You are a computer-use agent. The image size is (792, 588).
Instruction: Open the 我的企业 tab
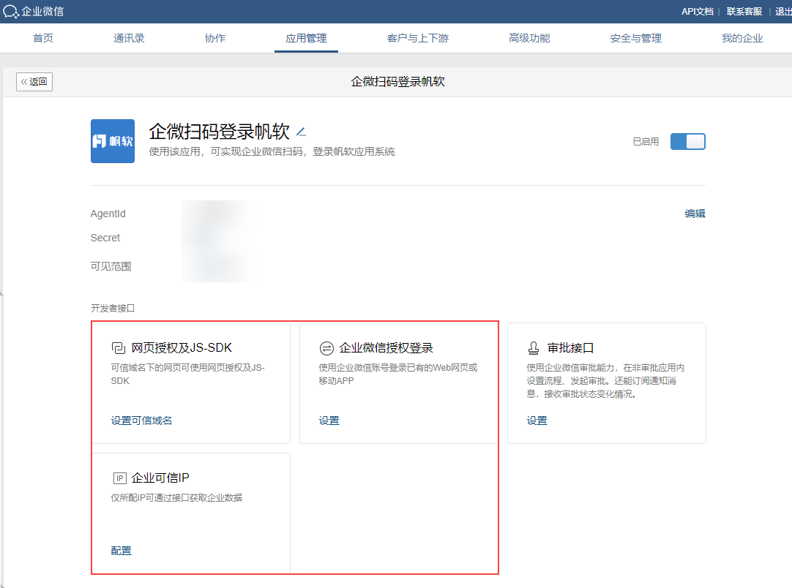click(742, 38)
